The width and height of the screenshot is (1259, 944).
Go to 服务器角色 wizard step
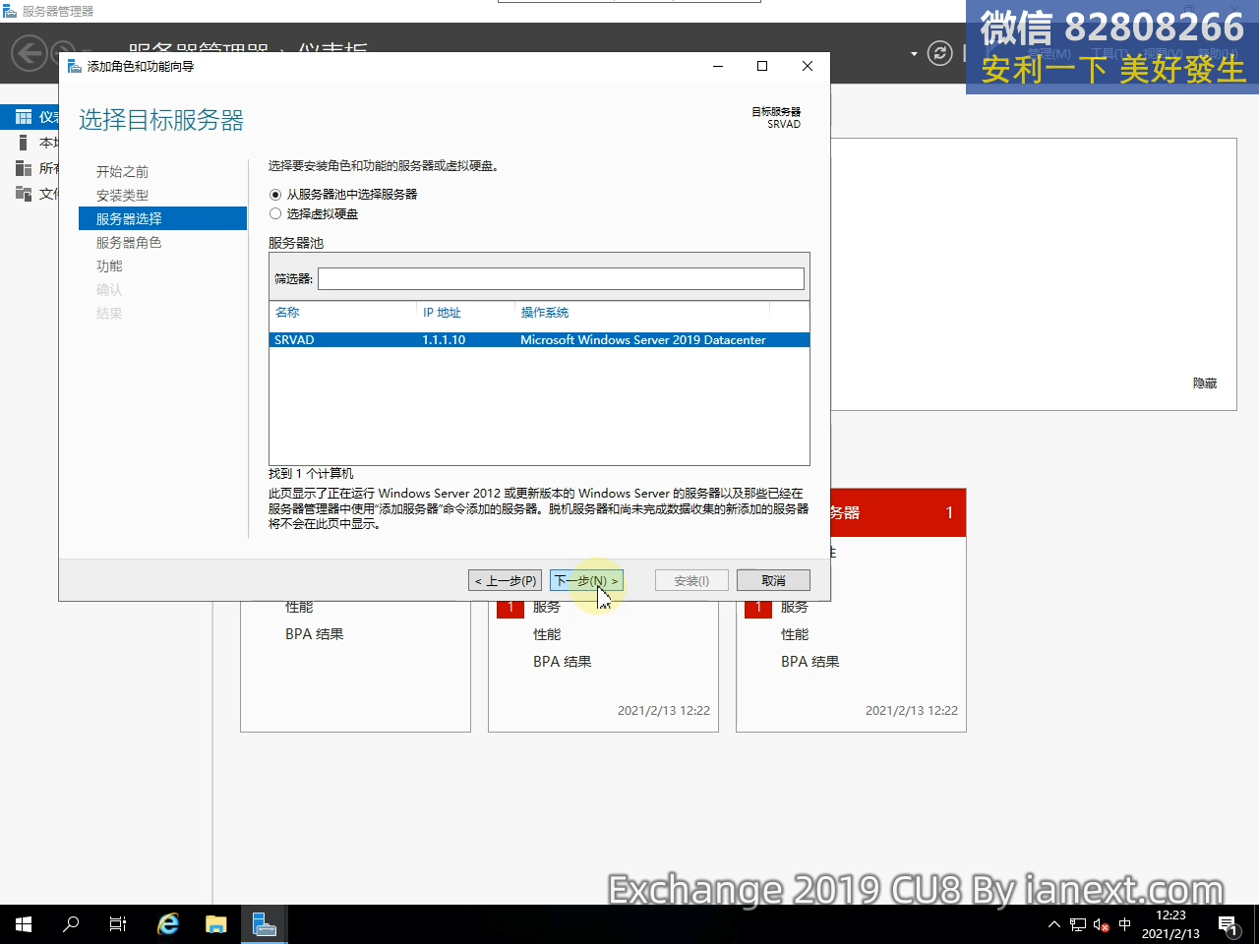(129, 243)
